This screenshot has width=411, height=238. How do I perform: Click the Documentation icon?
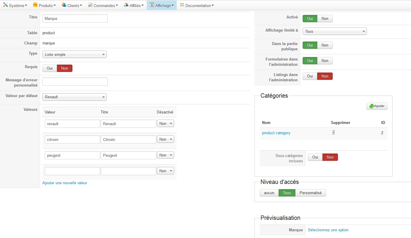182,5
